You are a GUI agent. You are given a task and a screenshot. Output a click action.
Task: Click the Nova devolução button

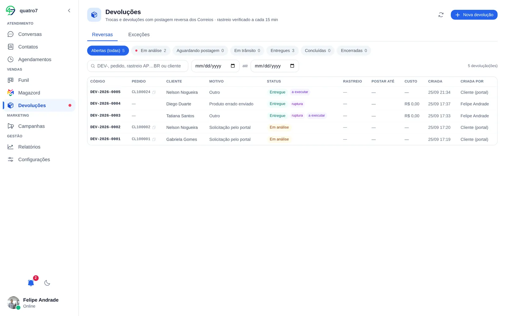[474, 15]
